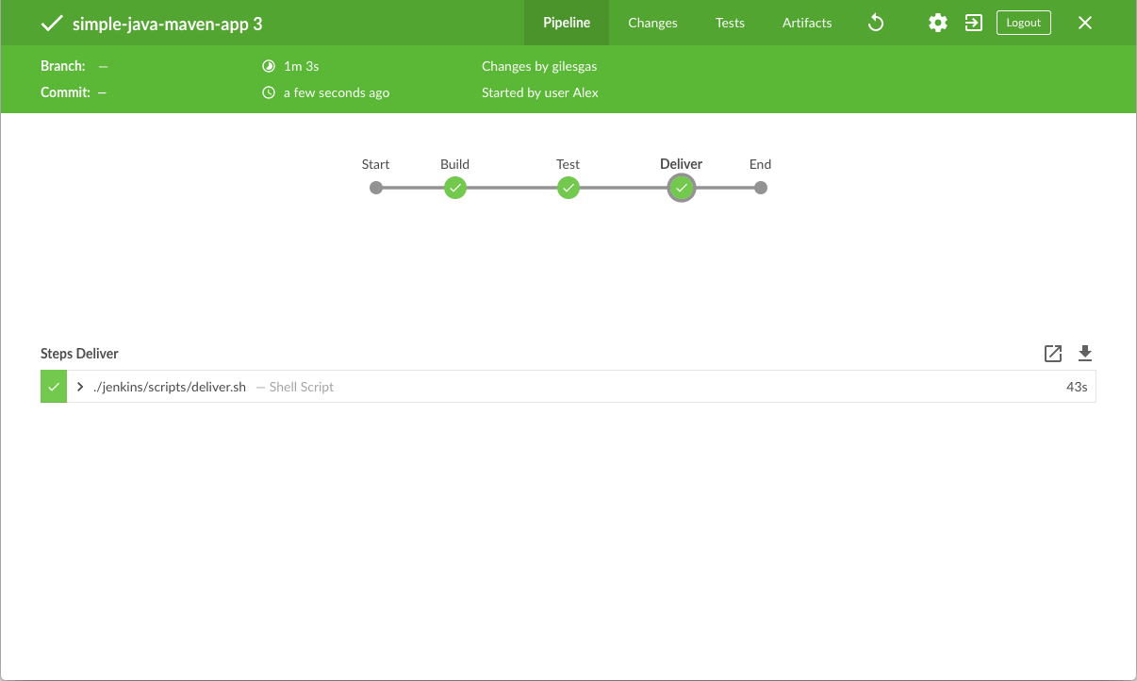Click green success checkmark on deliver.sh step
Image resolution: width=1137 pixels, height=681 pixels.
pyautogui.click(x=54, y=387)
